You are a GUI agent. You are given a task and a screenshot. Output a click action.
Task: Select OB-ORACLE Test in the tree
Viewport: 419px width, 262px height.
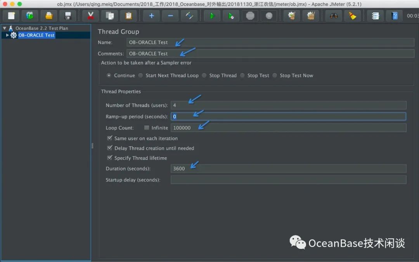pyautogui.click(x=36, y=35)
